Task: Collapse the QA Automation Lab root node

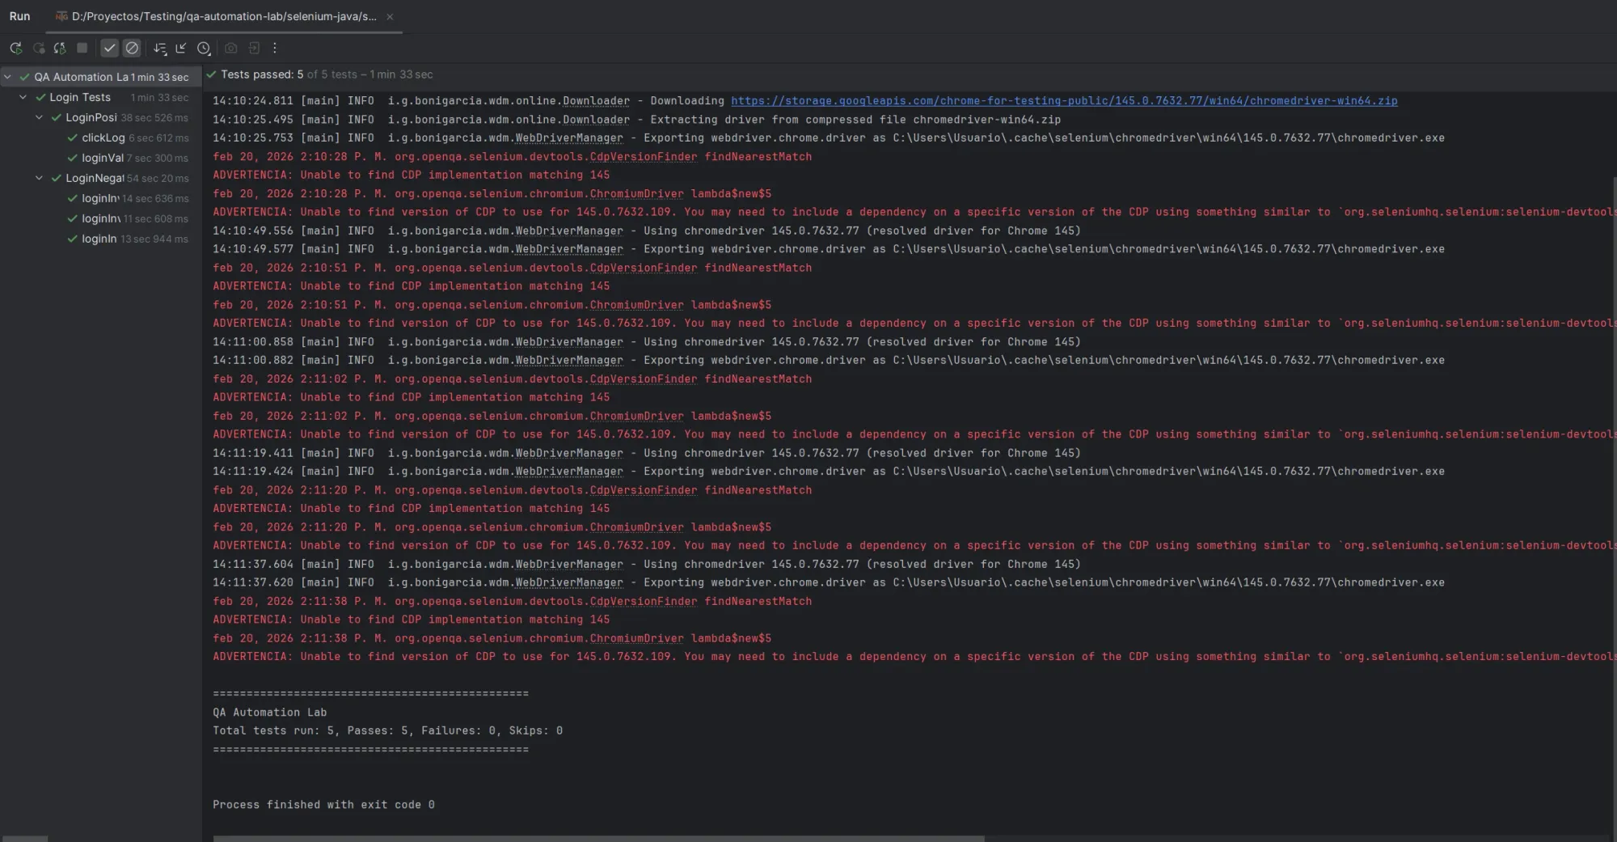Action: (x=6, y=77)
